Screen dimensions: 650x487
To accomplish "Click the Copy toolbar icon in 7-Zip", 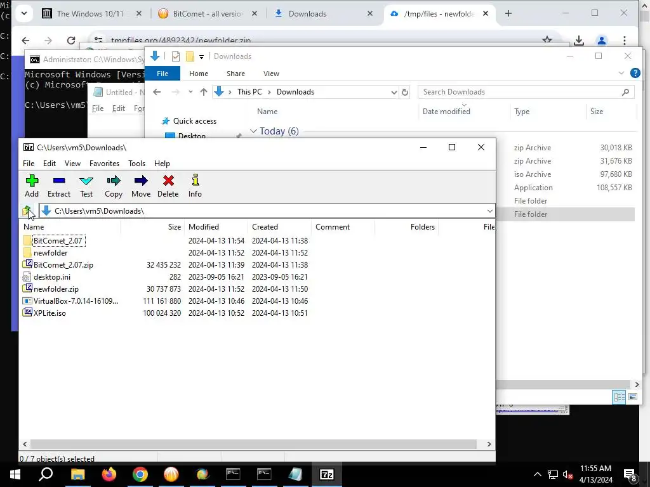I will (x=113, y=186).
